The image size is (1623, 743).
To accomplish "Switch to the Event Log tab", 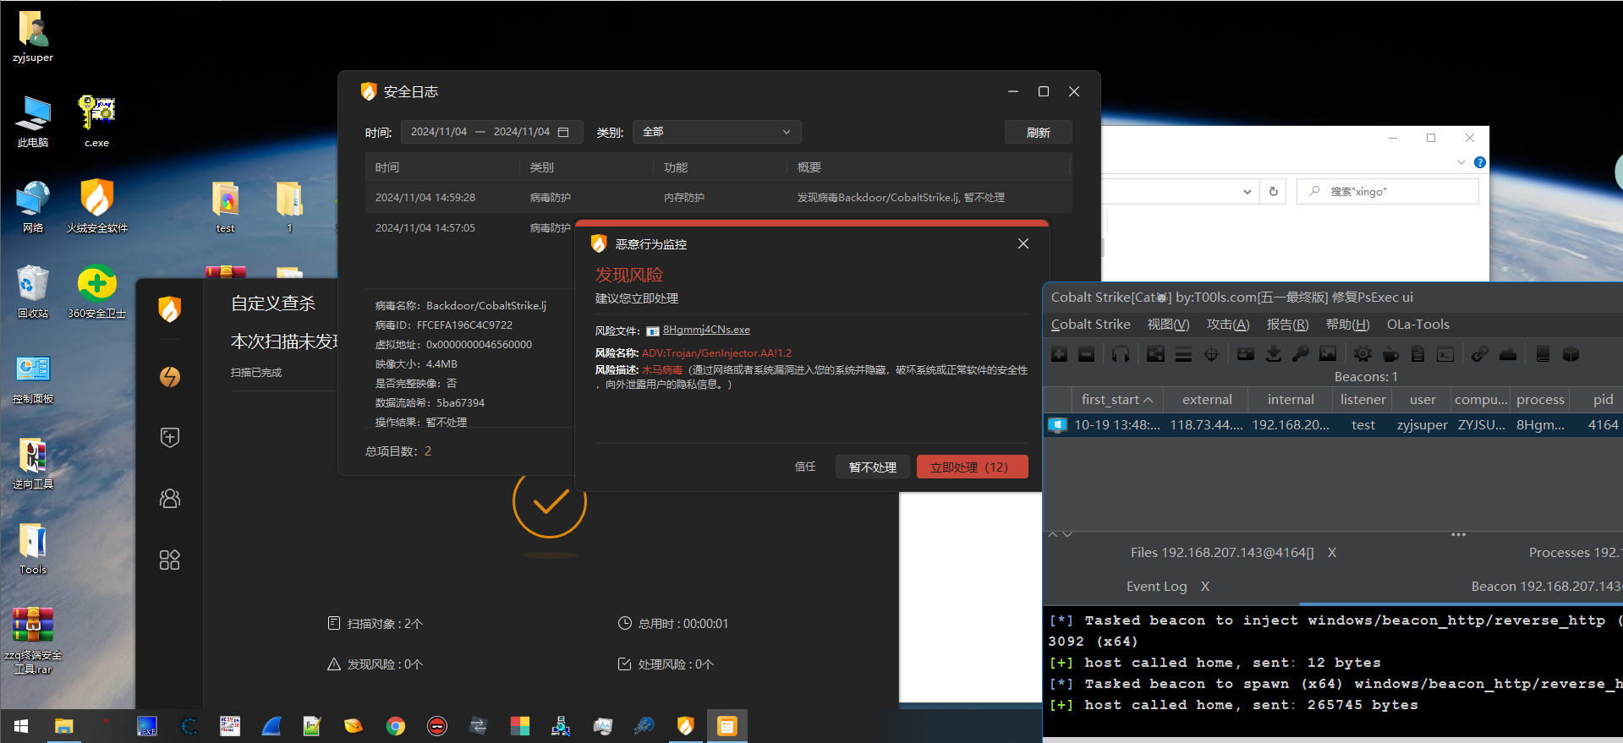I will [1156, 587].
